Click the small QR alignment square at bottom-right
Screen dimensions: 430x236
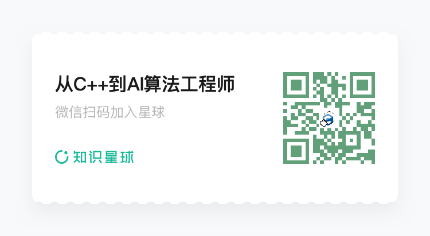pyautogui.click(x=351, y=140)
